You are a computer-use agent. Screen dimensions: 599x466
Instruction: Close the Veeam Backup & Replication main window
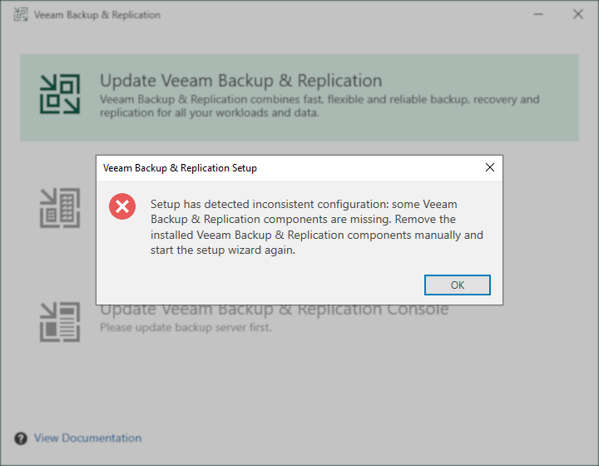(578, 14)
